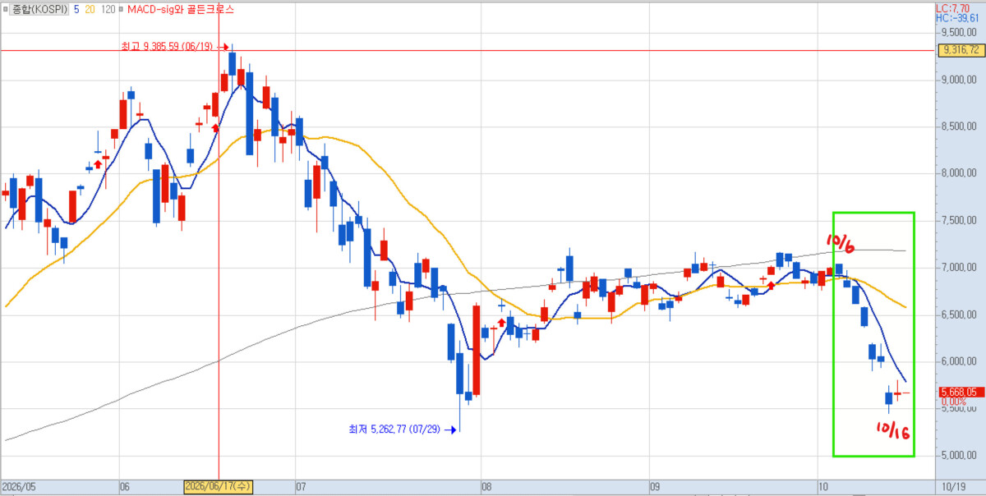
Task: Toggle the small square before 종합(KOSPI)
Action: pyautogui.click(x=7, y=10)
